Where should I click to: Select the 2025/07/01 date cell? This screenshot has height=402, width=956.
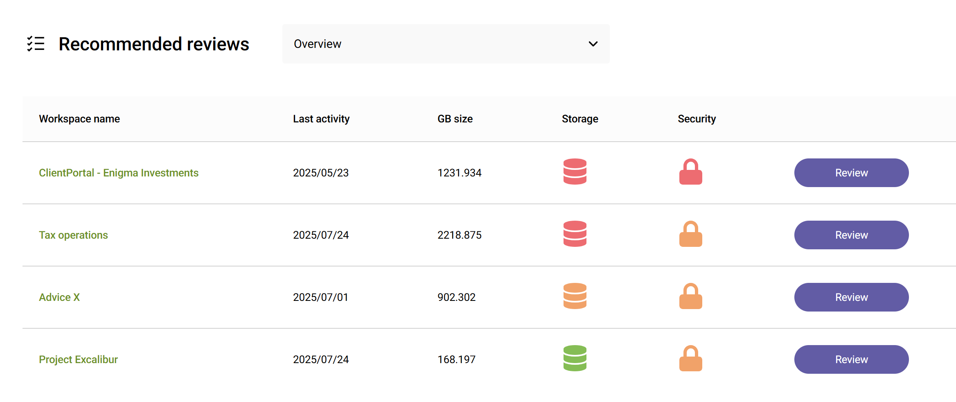[320, 297]
